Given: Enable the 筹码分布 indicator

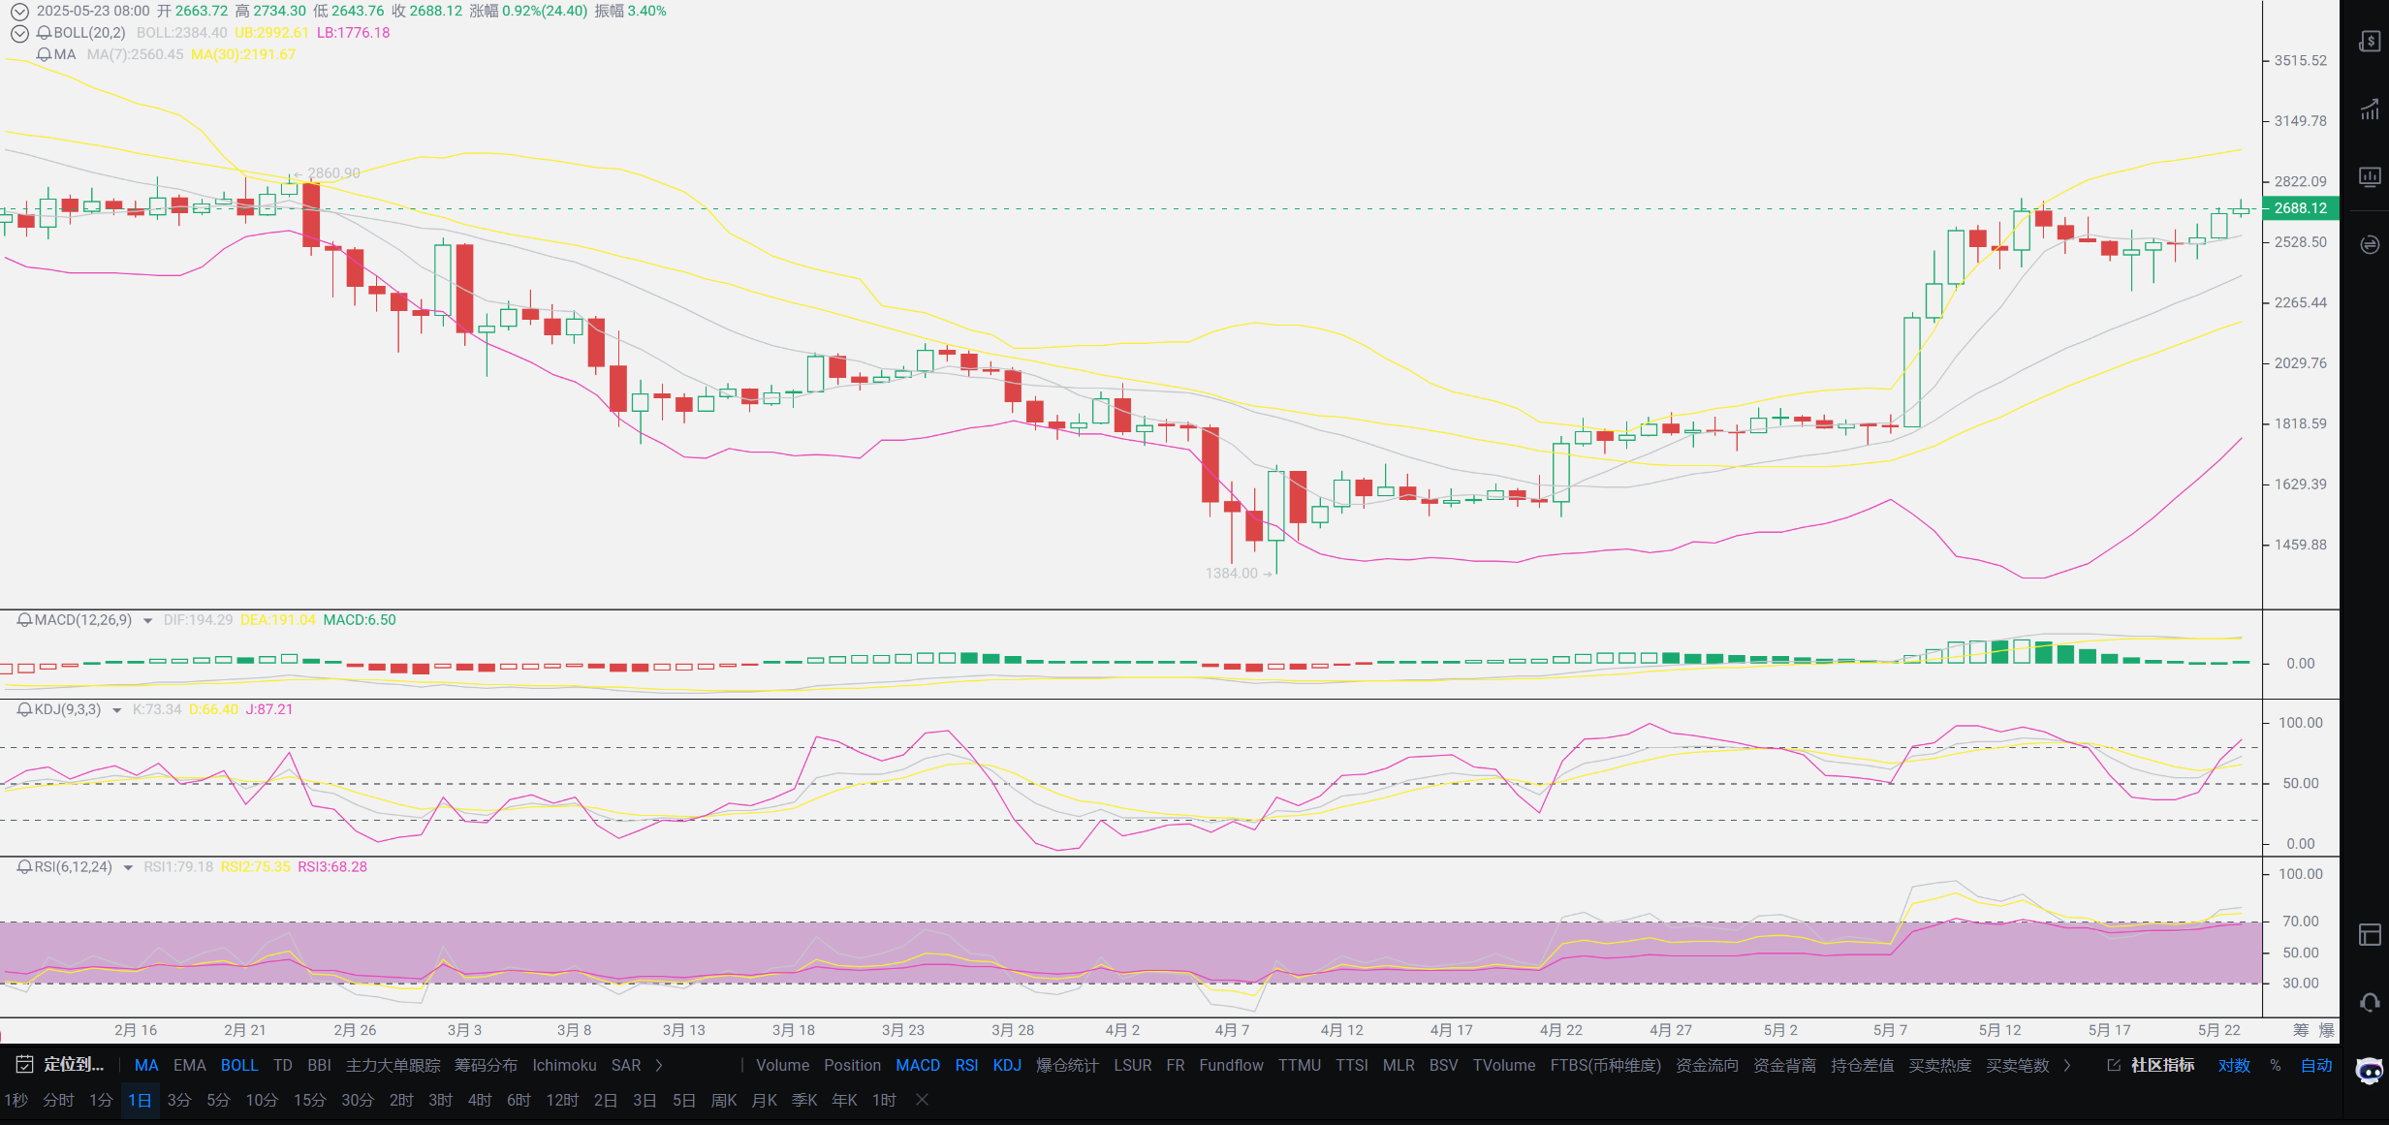Looking at the screenshot, I should 486,1066.
